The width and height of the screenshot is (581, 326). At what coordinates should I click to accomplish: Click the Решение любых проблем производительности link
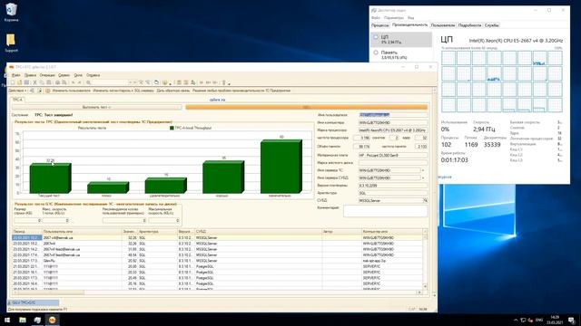click(x=241, y=91)
